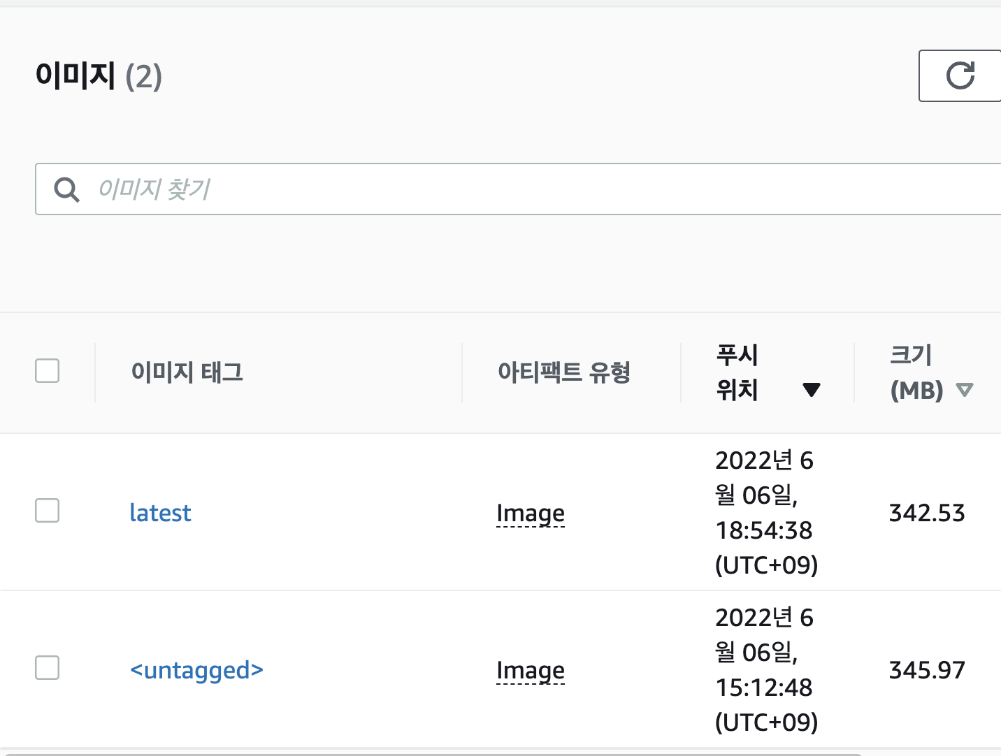1001x756 pixels.
Task: Open the latest image tag link
Action: pyautogui.click(x=160, y=513)
